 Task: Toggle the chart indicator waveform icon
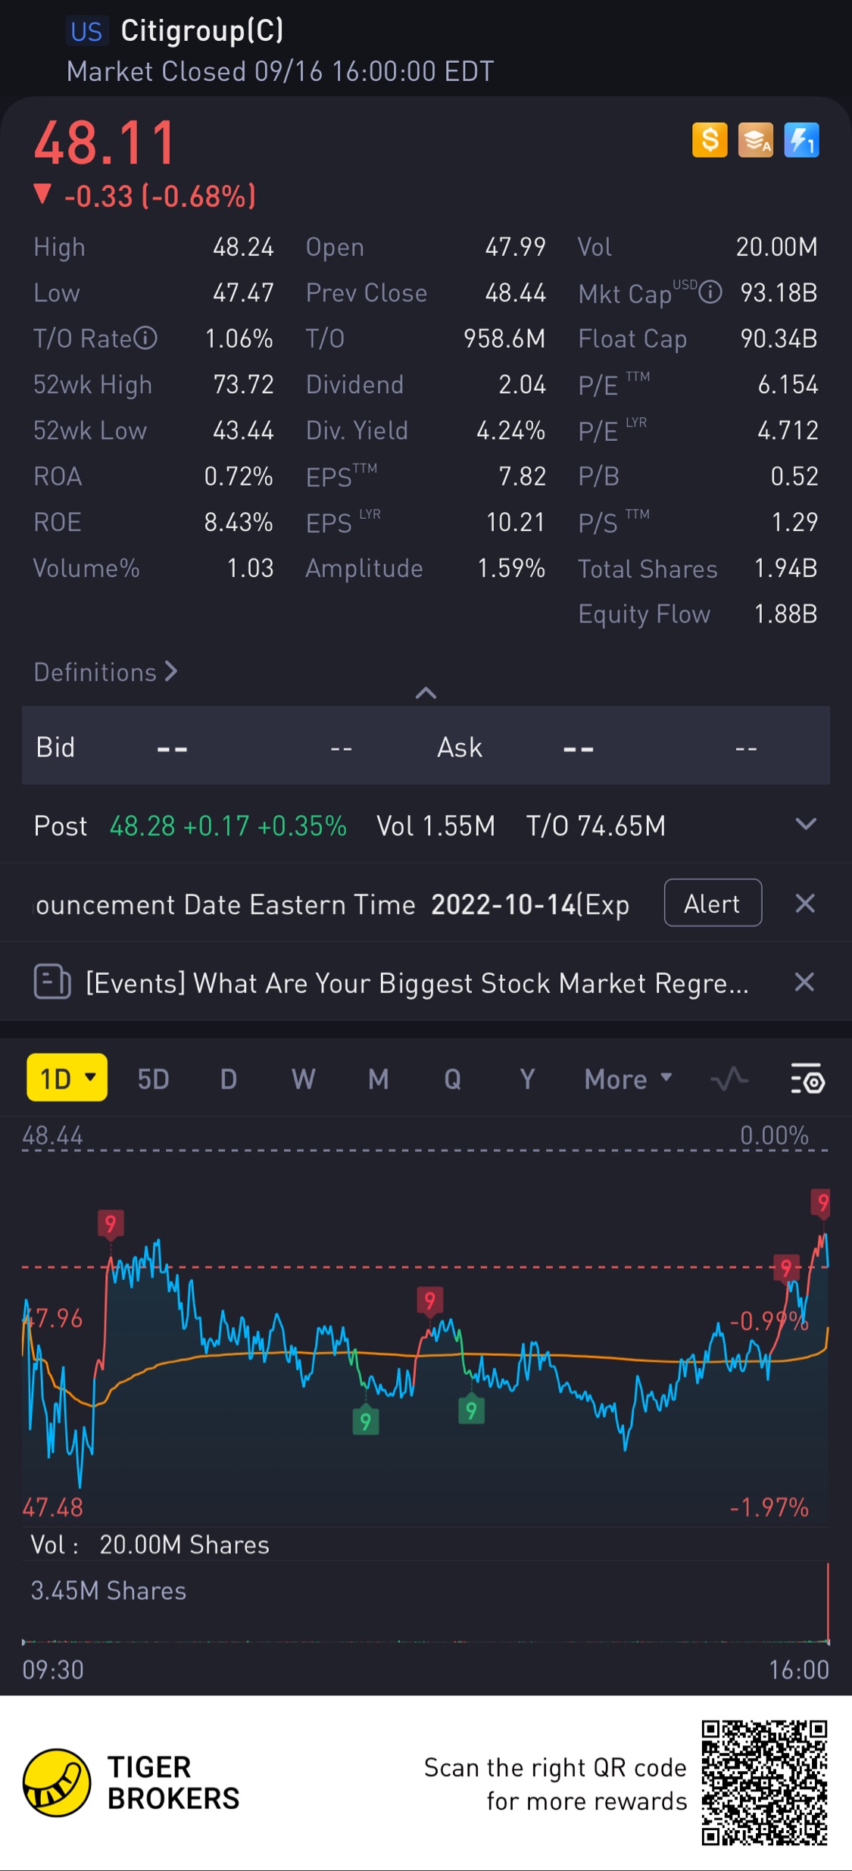[729, 1079]
